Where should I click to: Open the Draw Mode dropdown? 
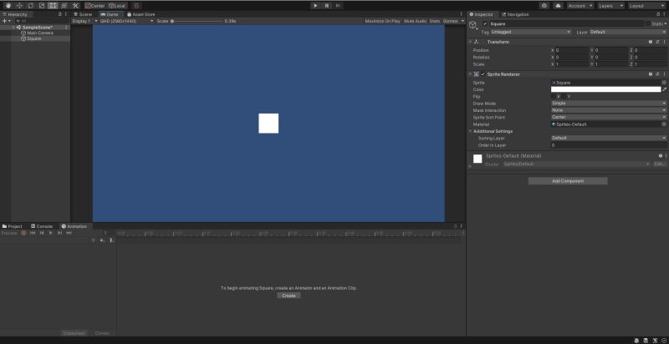(609, 104)
